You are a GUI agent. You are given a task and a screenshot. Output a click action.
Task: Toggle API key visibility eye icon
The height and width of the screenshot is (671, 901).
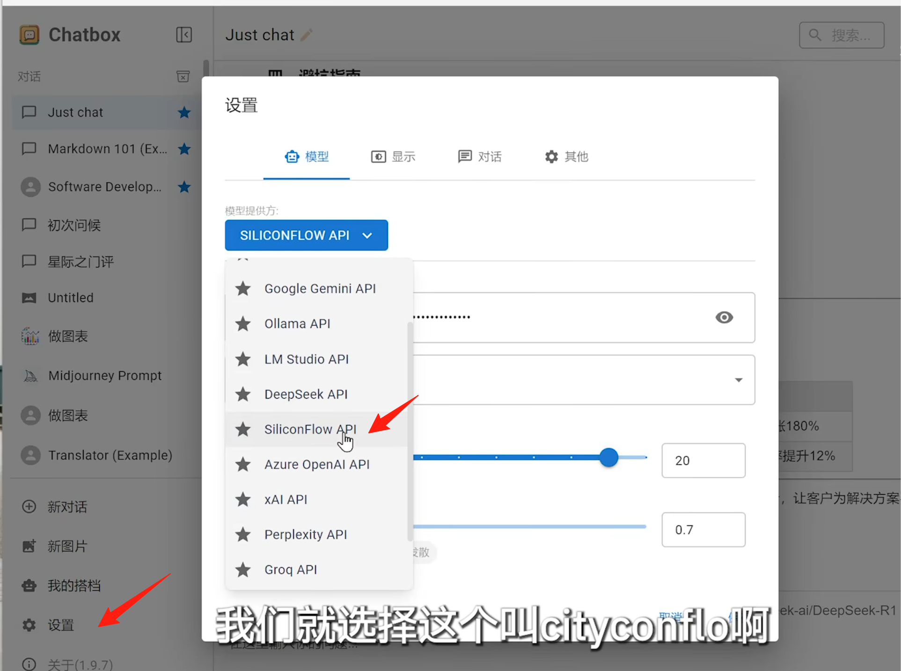(x=724, y=317)
